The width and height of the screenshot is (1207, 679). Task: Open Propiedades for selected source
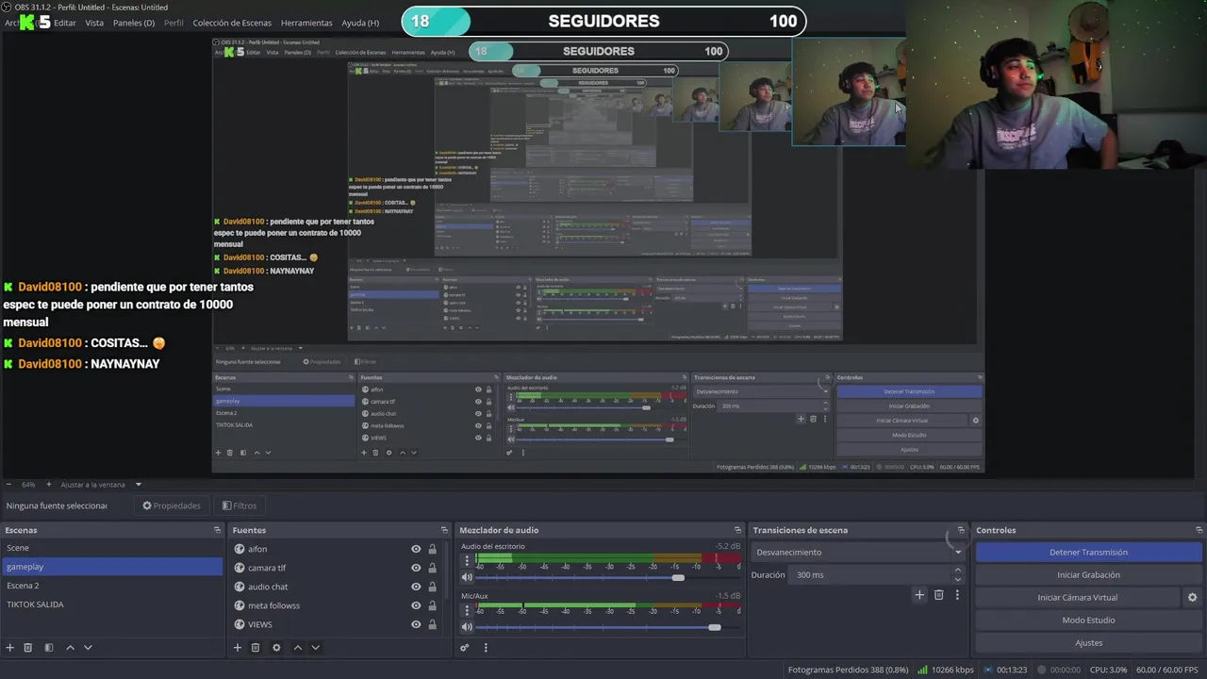(x=172, y=505)
